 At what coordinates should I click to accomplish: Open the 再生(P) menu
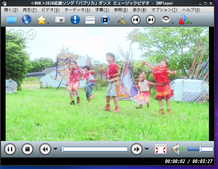coord(30,10)
